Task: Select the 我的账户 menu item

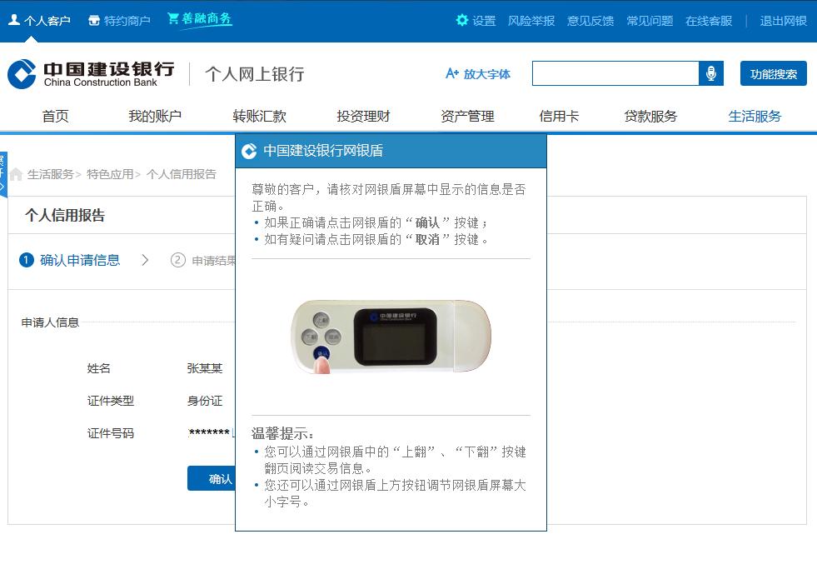Action: 157,116
